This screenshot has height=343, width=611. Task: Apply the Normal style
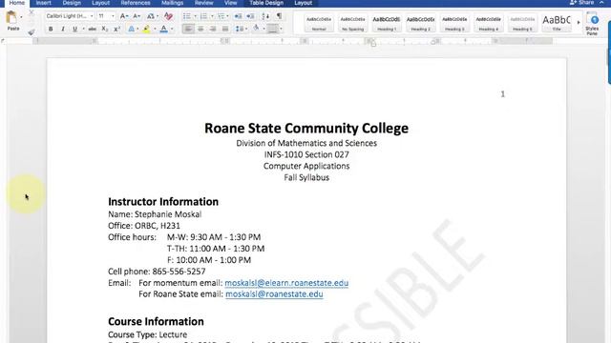[x=319, y=23]
